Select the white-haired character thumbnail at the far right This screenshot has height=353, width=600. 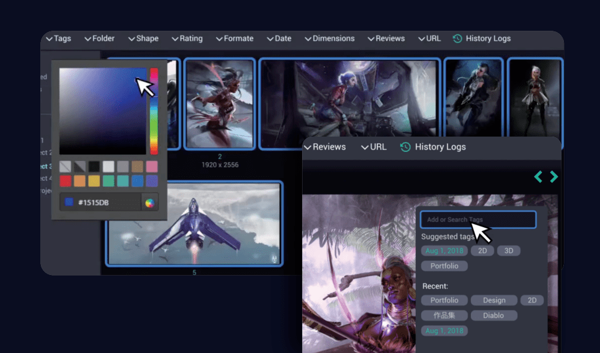coord(535,98)
